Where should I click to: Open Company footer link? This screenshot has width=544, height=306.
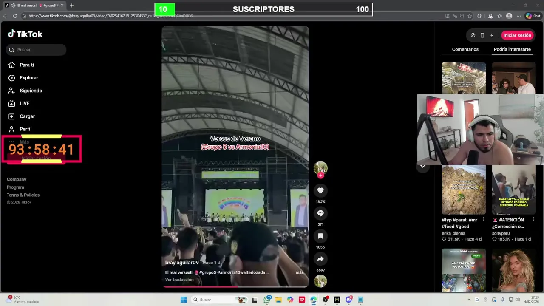(x=17, y=179)
